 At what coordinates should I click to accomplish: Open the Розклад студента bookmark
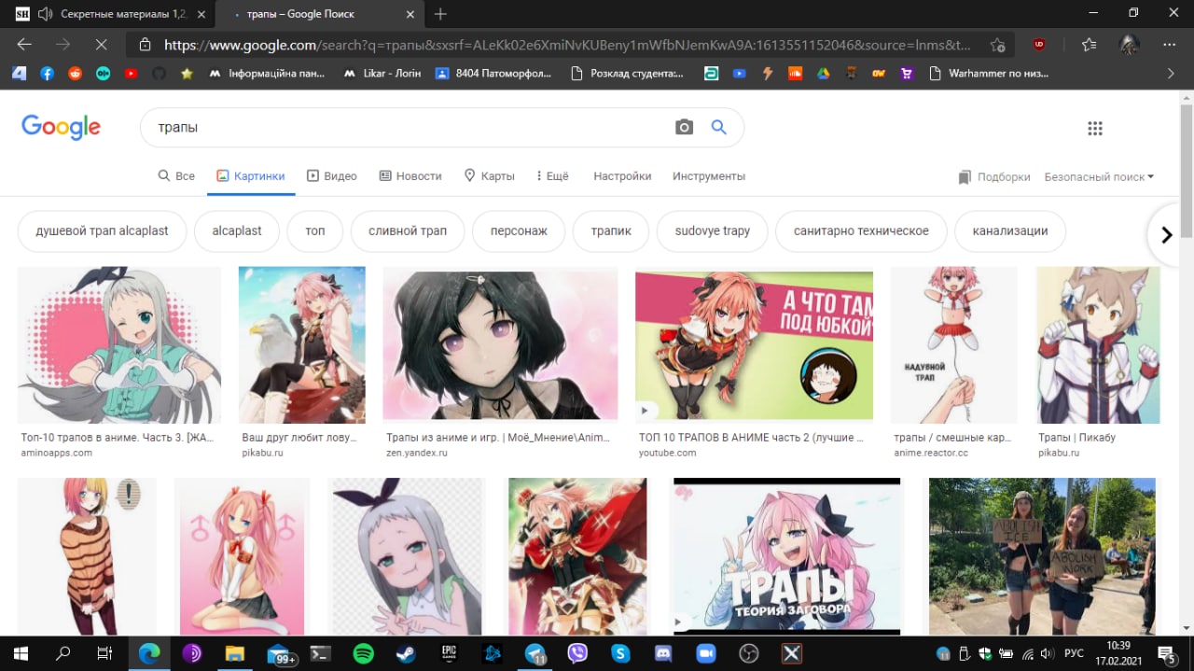click(x=626, y=73)
